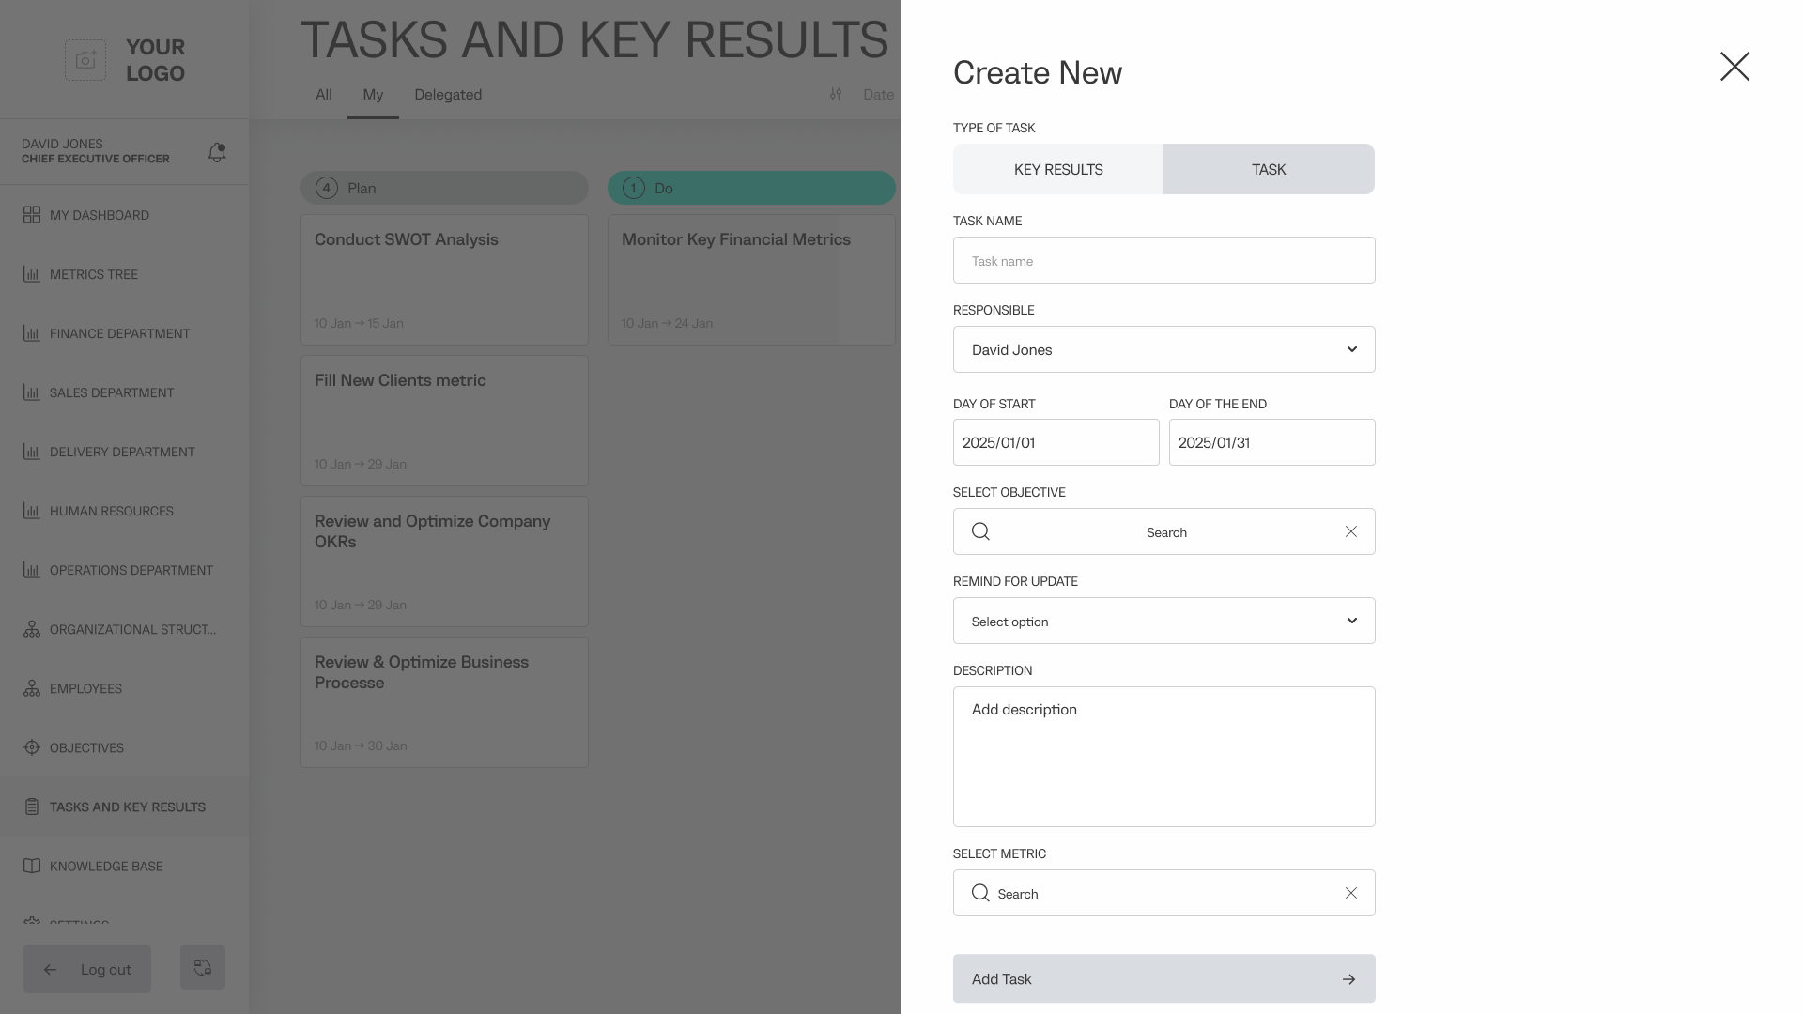Click the filter sliders icon near Date
1803x1014 pixels.
tap(836, 95)
